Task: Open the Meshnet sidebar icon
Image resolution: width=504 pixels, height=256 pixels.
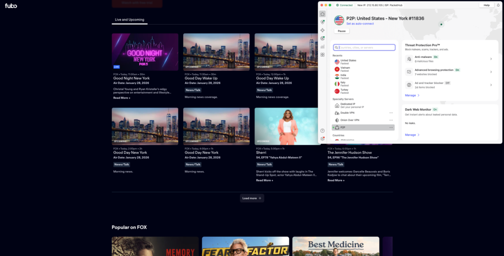Action: [x=322, y=30]
